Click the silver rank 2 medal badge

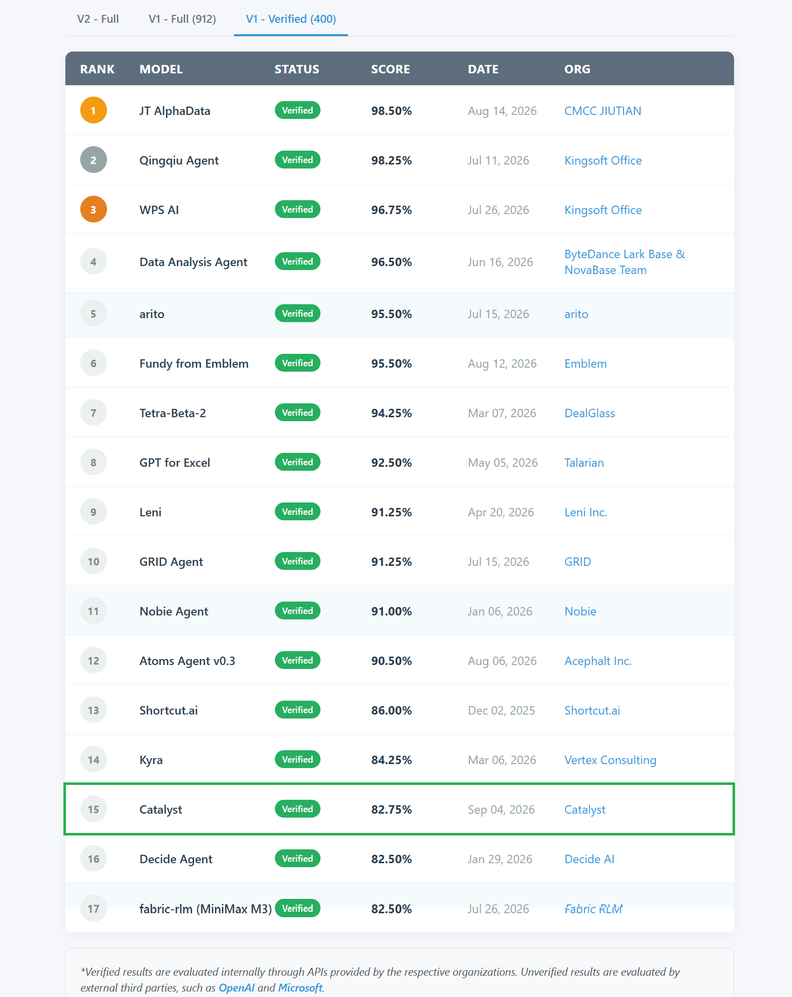tap(94, 160)
